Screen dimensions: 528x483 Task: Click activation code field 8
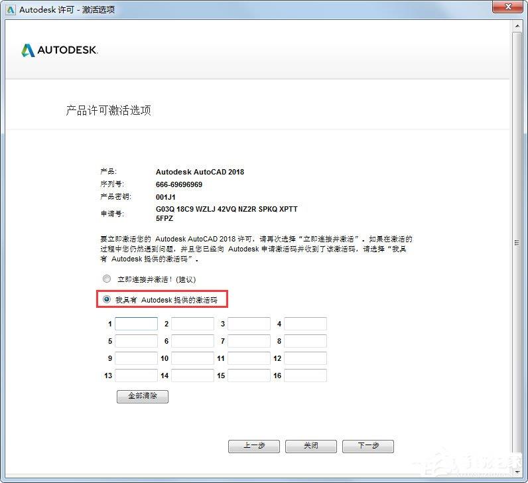[305, 341]
